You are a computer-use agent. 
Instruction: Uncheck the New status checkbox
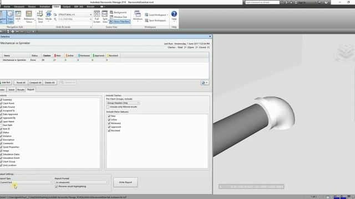tap(109, 116)
